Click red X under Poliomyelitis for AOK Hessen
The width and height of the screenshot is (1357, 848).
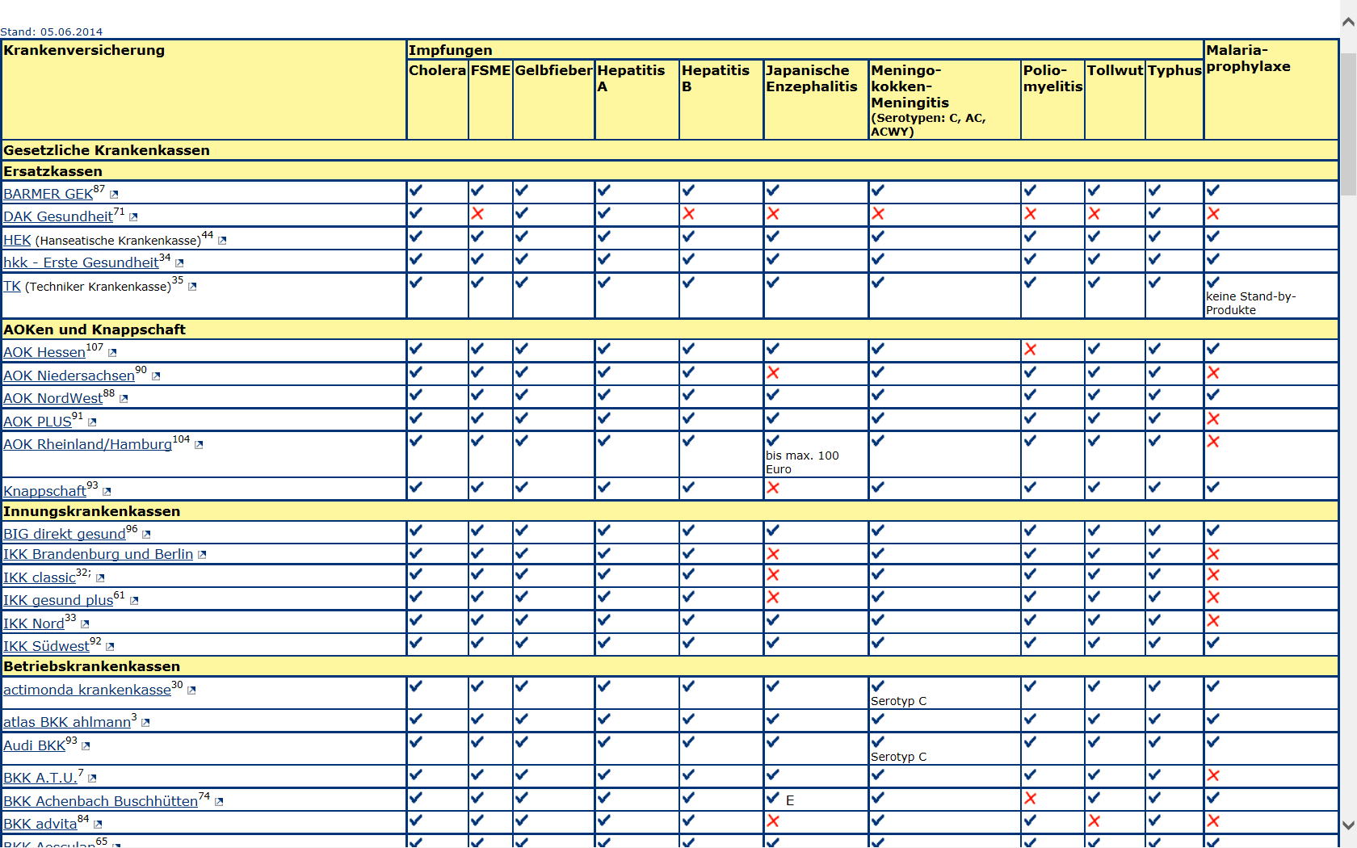tap(1030, 350)
